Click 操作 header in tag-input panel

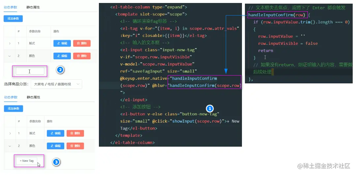pyautogui.click(x=56, y=31)
